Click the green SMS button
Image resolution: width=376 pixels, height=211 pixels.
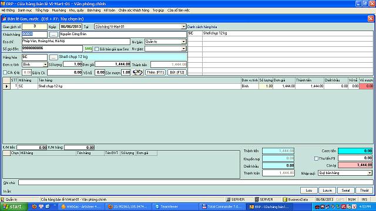88,49
